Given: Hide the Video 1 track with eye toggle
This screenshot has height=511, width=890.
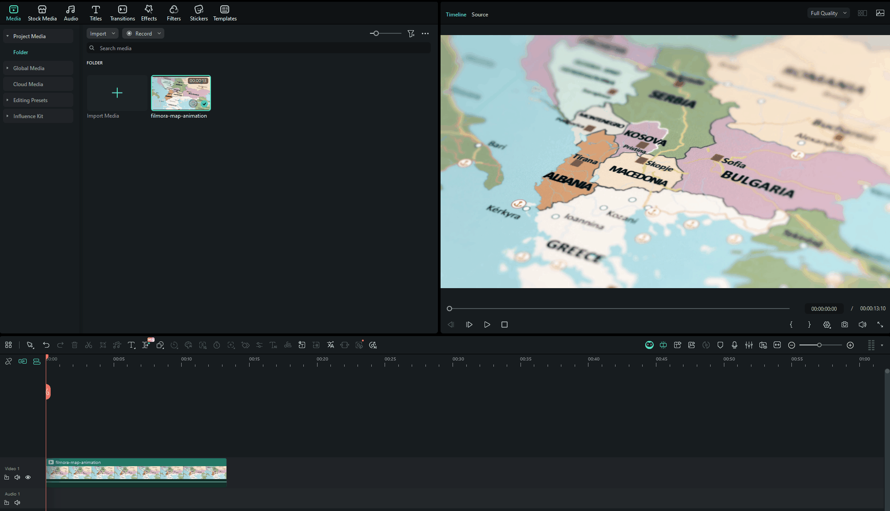Looking at the screenshot, I should tap(28, 477).
